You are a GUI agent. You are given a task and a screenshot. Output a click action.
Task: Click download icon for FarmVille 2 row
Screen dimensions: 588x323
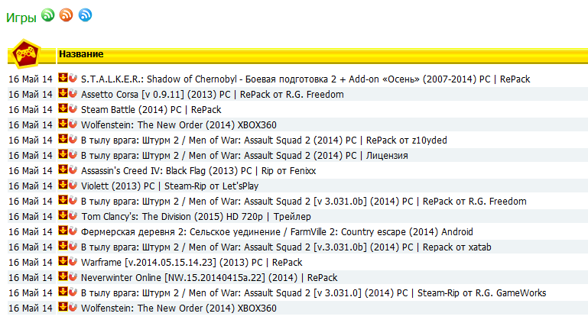[63, 231]
